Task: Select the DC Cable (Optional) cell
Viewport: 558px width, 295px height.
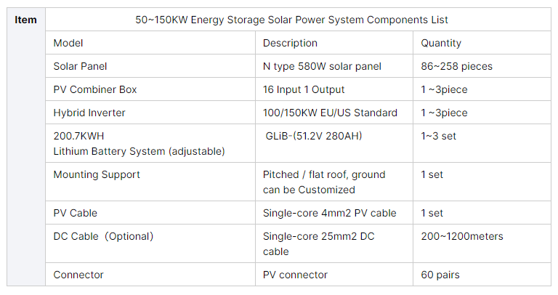Action: (150, 243)
